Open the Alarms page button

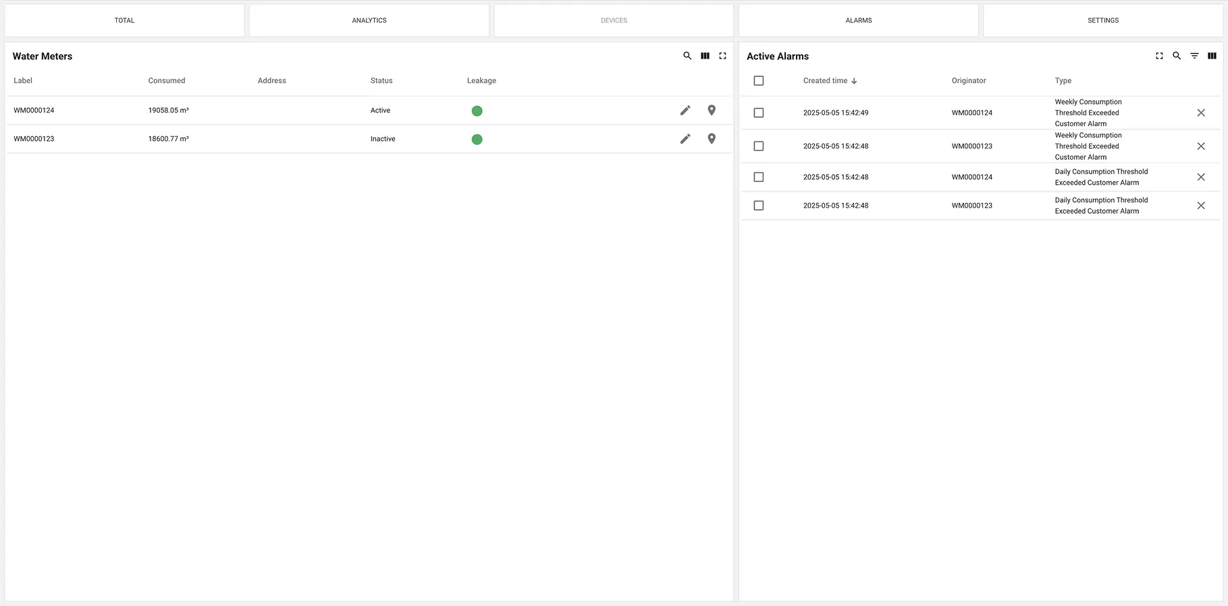[x=858, y=21]
